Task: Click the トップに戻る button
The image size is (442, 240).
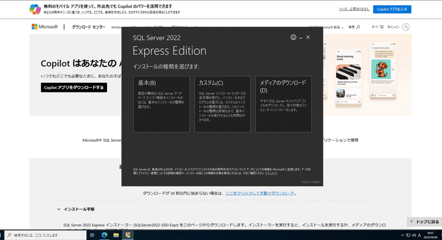Action: [424, 222]
